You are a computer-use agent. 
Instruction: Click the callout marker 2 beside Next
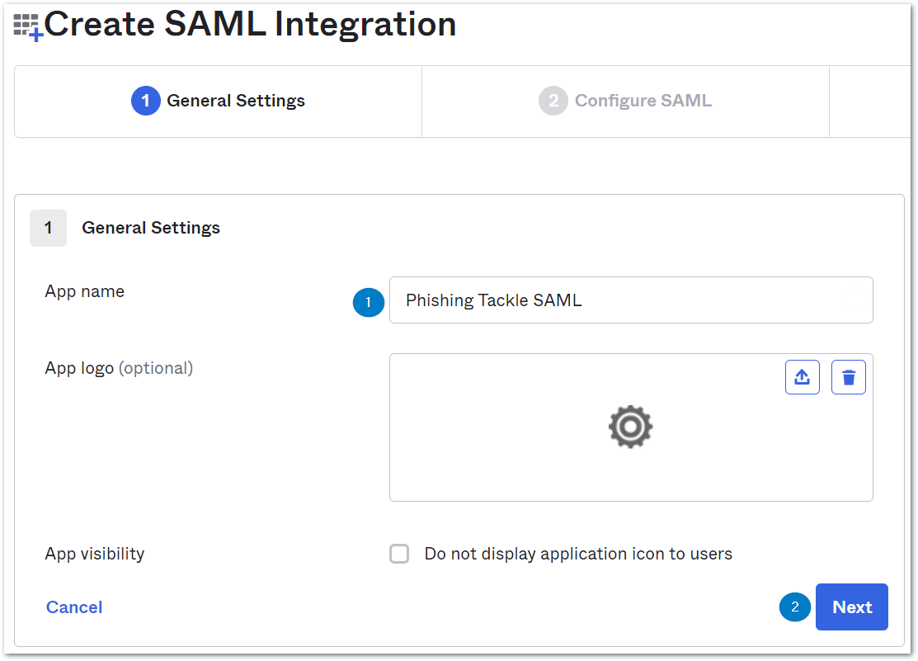794,607
